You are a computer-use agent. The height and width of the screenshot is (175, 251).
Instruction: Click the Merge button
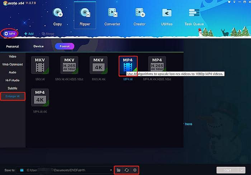(48, 34)
